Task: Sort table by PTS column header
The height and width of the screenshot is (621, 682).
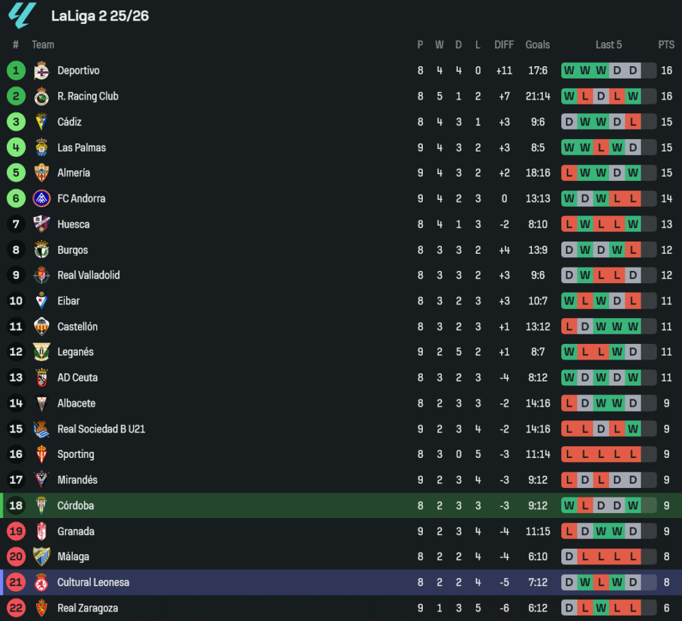Action: (666, 45)
